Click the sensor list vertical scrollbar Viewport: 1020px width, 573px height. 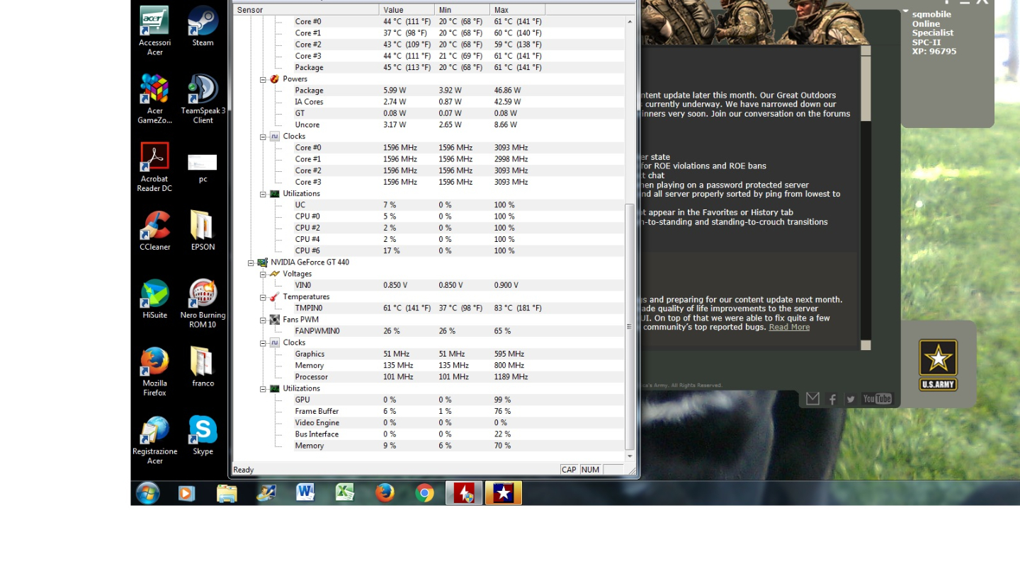coord(630,325)
